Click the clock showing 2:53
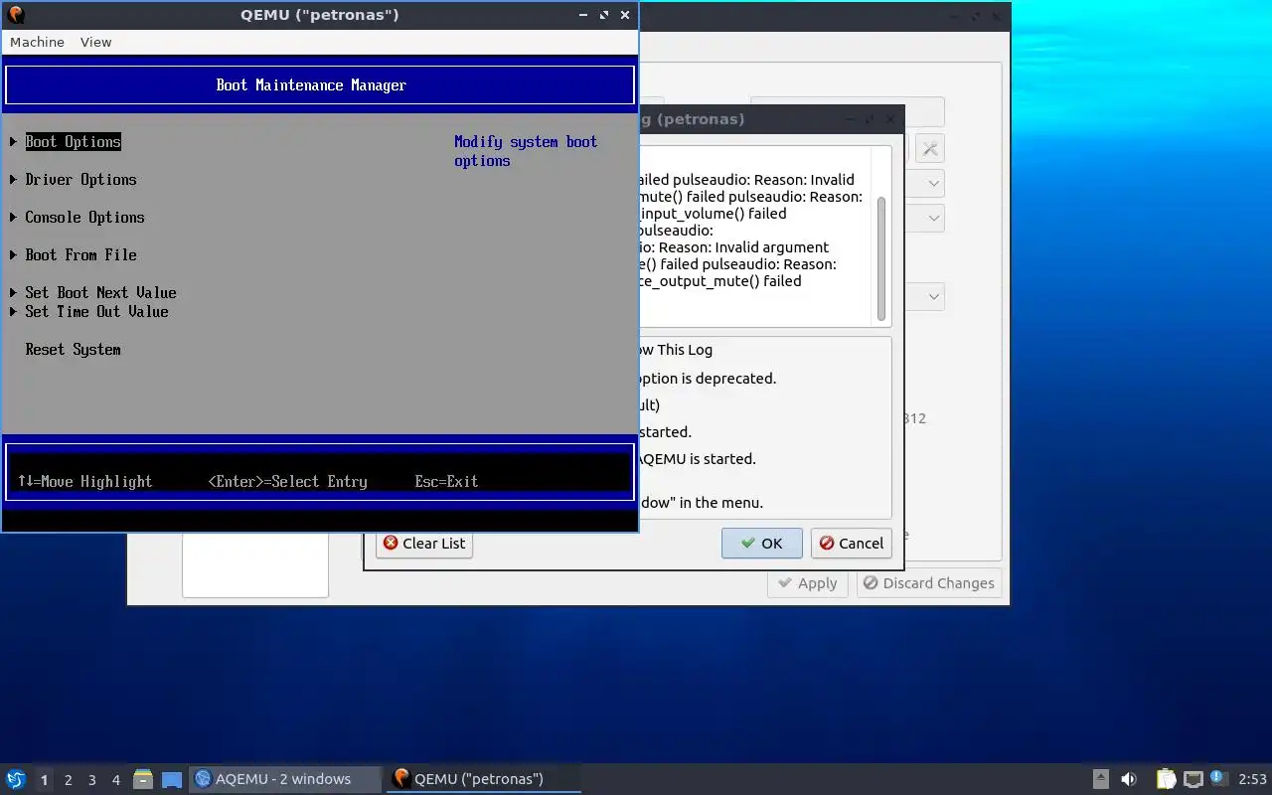 [1252, 779]
